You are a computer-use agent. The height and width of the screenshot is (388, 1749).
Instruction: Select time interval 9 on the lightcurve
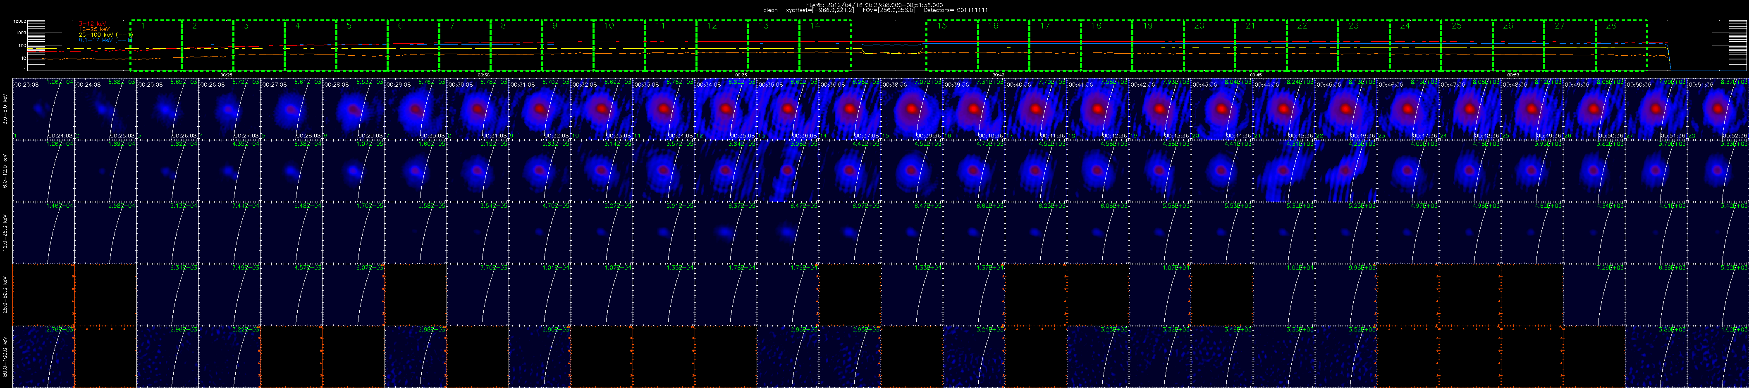[x=568, y=45]
